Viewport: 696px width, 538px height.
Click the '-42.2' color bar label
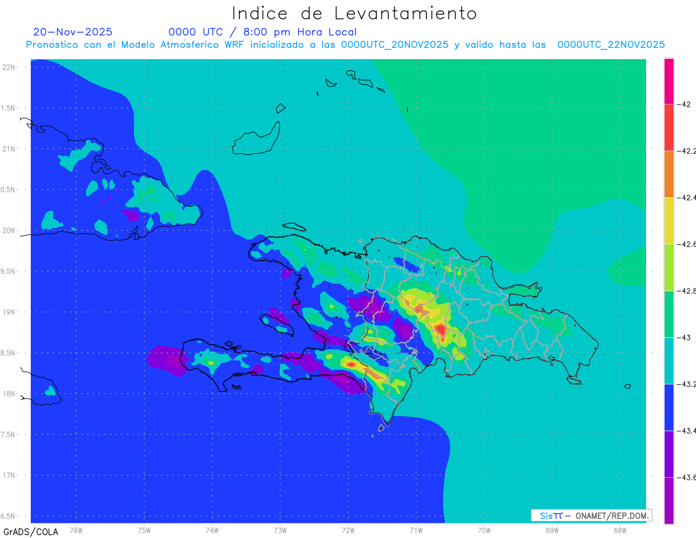[x=687, y=151]
